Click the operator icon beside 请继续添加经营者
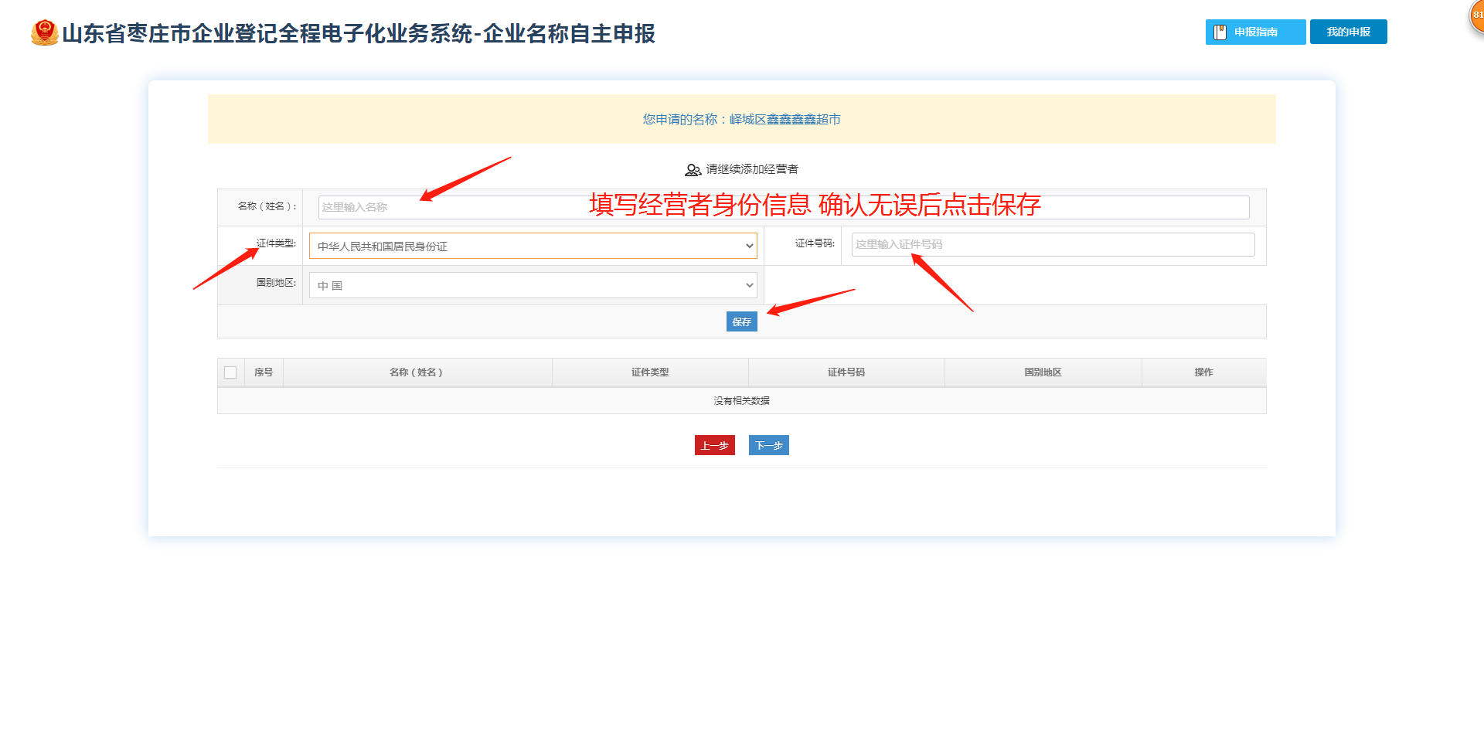This screenshot has width=1484, height=748. (x=693, y=169)
